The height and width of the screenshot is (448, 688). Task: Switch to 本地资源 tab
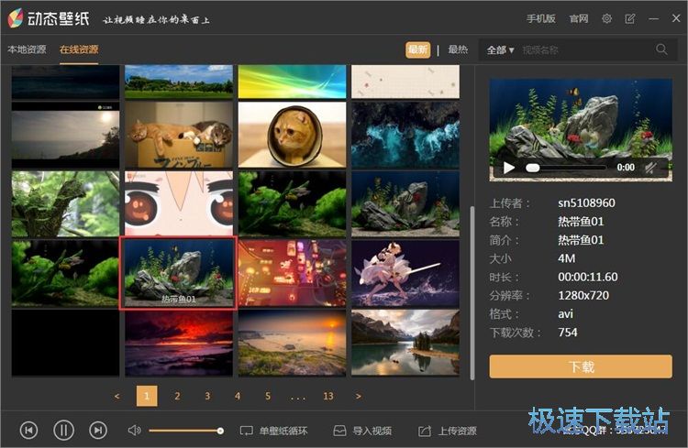click(x=27, y=49)
